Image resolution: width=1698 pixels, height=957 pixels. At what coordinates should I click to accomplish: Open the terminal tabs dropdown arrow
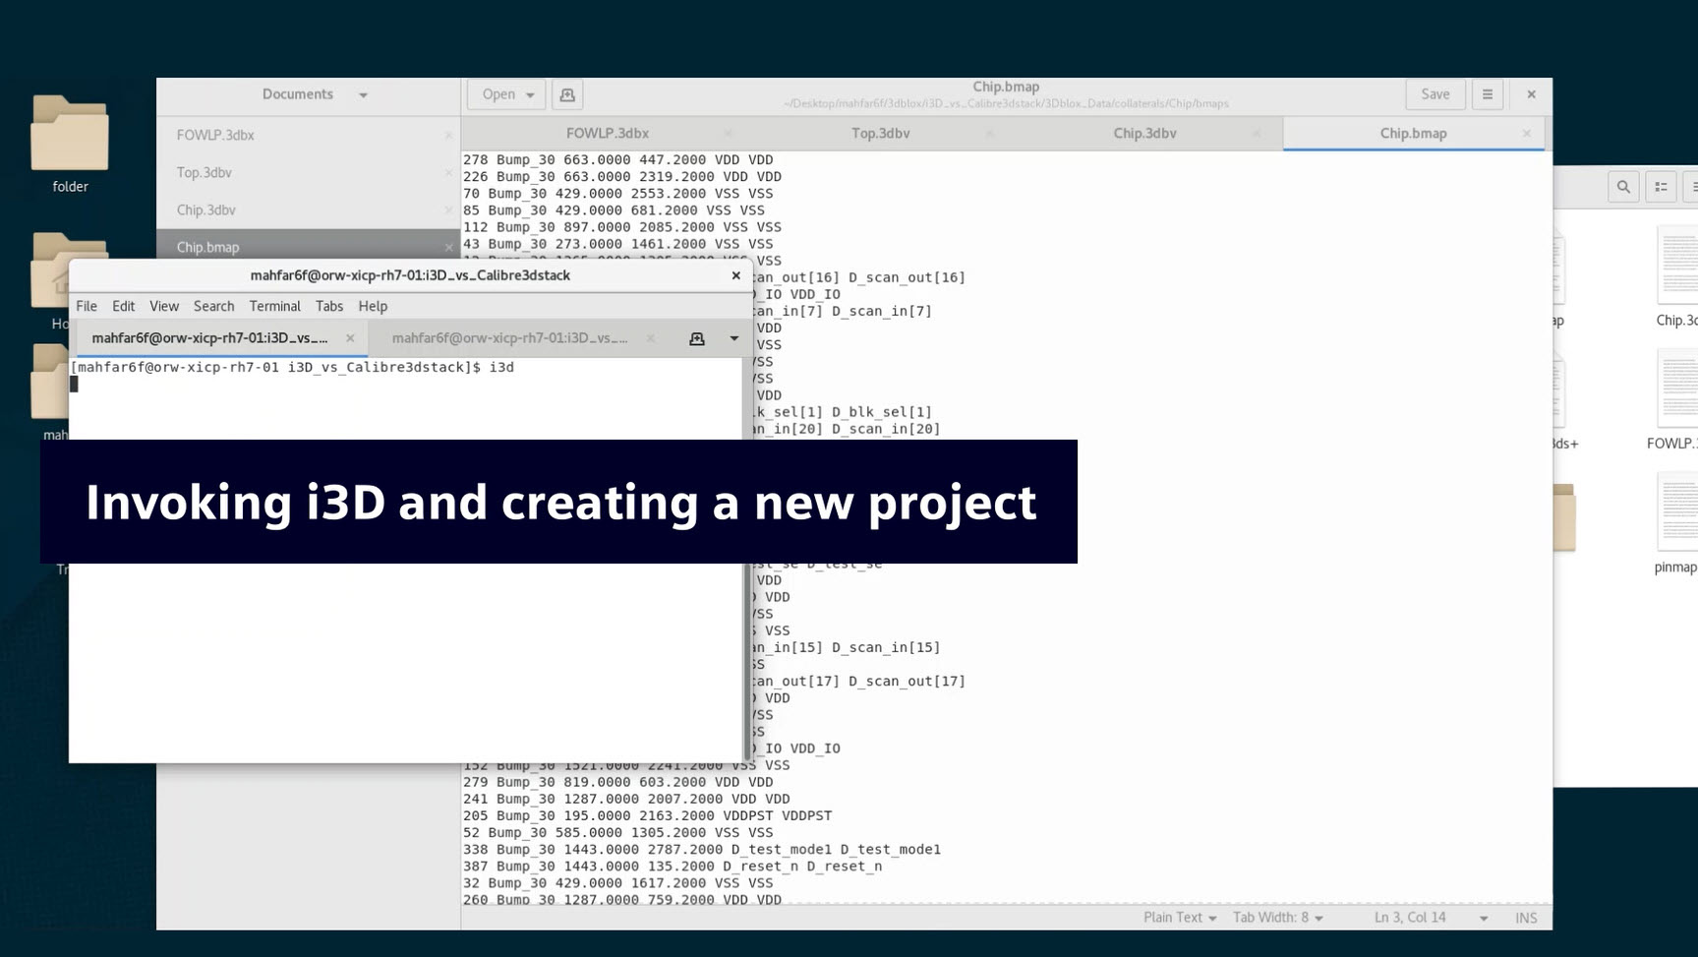click(x=733, y=338)
